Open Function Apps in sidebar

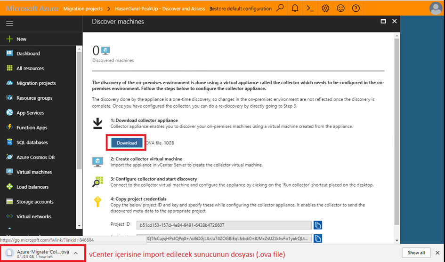pos(32,127)
